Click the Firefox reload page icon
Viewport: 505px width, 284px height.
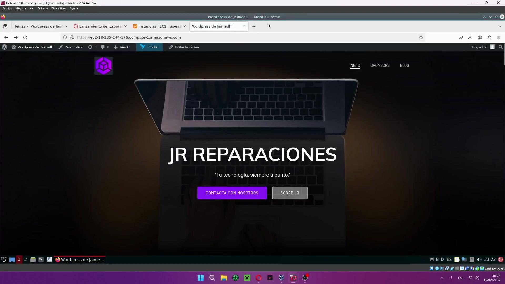tap(25, 37)
